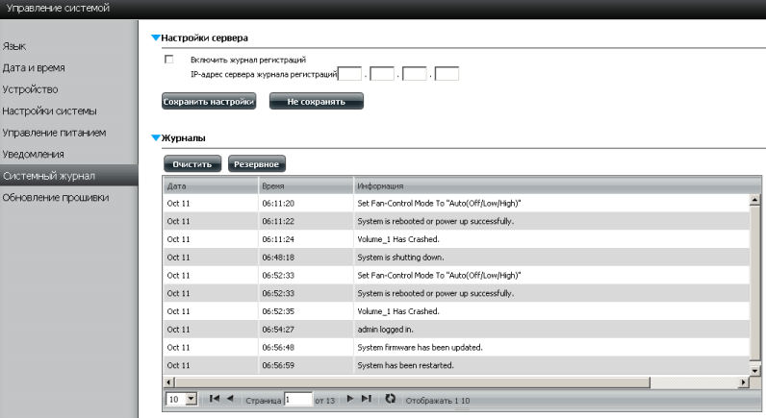Select Системный журнал menu item

coord(69,175)
